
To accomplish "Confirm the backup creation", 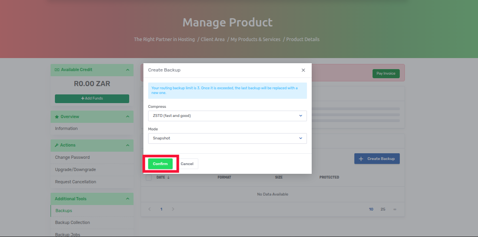I will pyautogui.click(x=160, y=163).
